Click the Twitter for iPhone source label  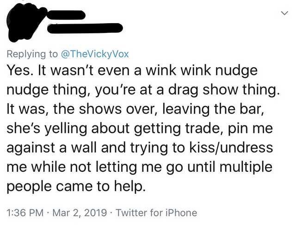pyautogui.click(x=156, y=212)
